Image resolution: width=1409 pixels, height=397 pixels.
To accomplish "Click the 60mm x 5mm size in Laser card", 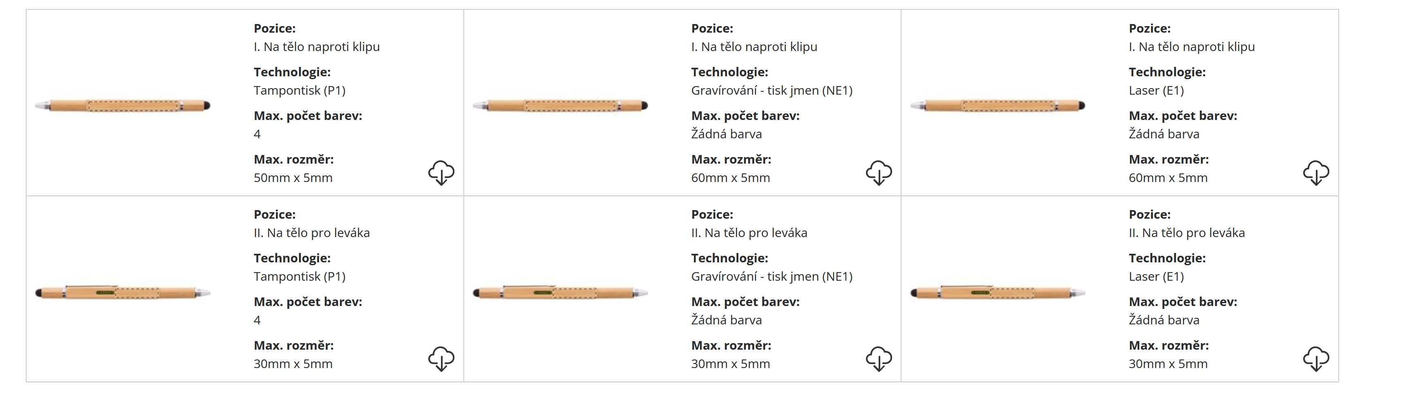I will (1168, 178).
